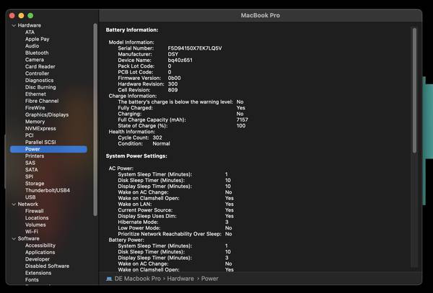Image resolution: width=433 pixels, height=293 pixels.
Task: Select SAS in the sidebar
Action: point(30,163)
